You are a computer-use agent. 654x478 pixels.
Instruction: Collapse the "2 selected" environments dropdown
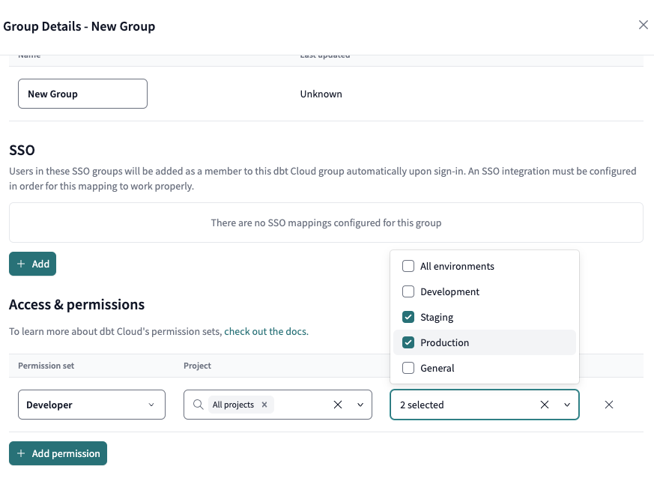[566, 404]
